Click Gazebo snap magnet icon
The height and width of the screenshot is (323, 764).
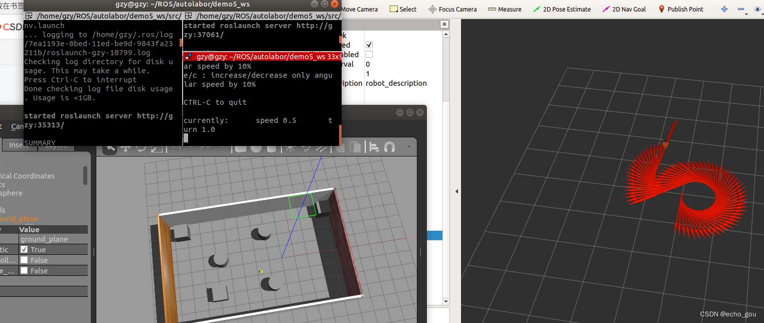coord(389,147)
